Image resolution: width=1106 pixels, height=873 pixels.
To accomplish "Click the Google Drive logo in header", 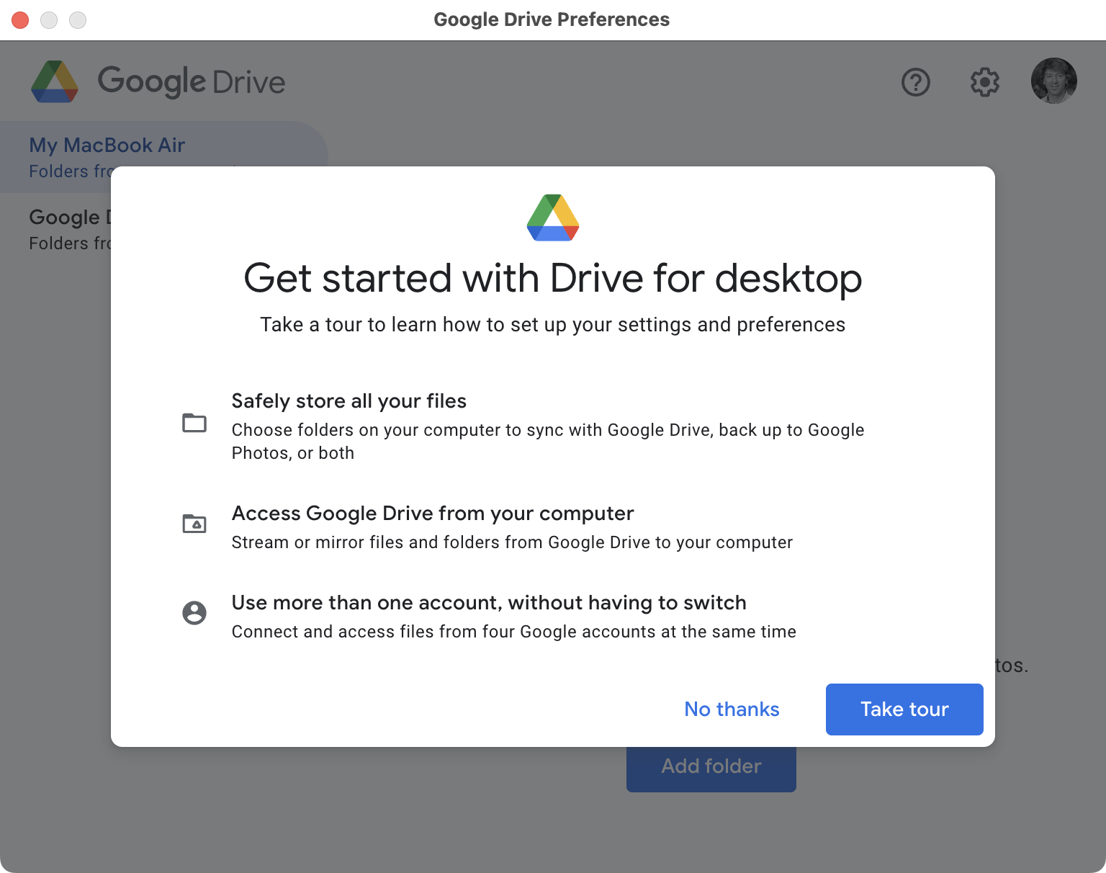I will 55,81.
